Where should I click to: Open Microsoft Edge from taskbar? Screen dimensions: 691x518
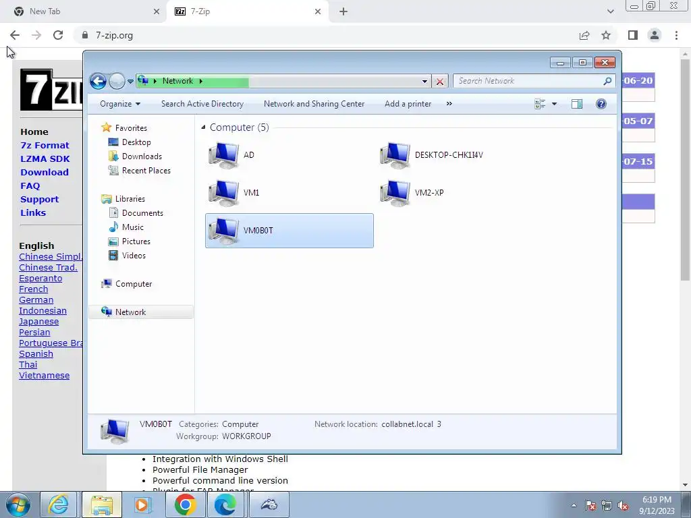[225, 505]
